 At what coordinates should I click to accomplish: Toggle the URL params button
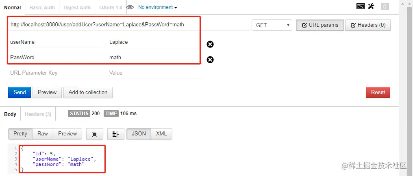click(x=320, y=25)
